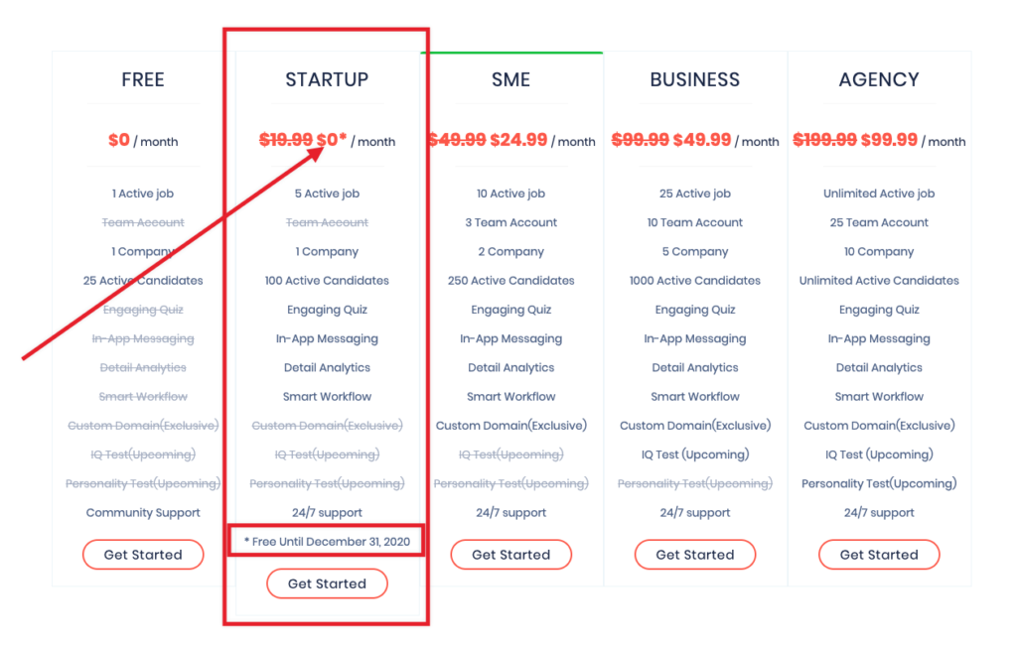
Task: Click the $49.99 Business discounted price
Action: (702, 140)
